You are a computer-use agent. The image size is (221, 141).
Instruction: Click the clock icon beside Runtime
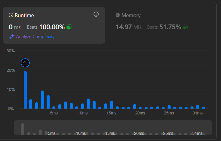(11, 15)
